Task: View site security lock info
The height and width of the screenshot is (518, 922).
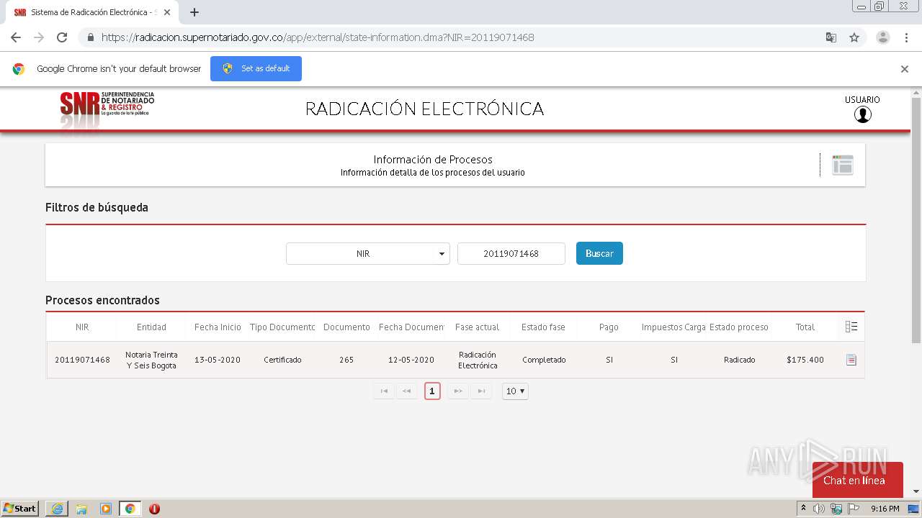Action: coord(90,37)
